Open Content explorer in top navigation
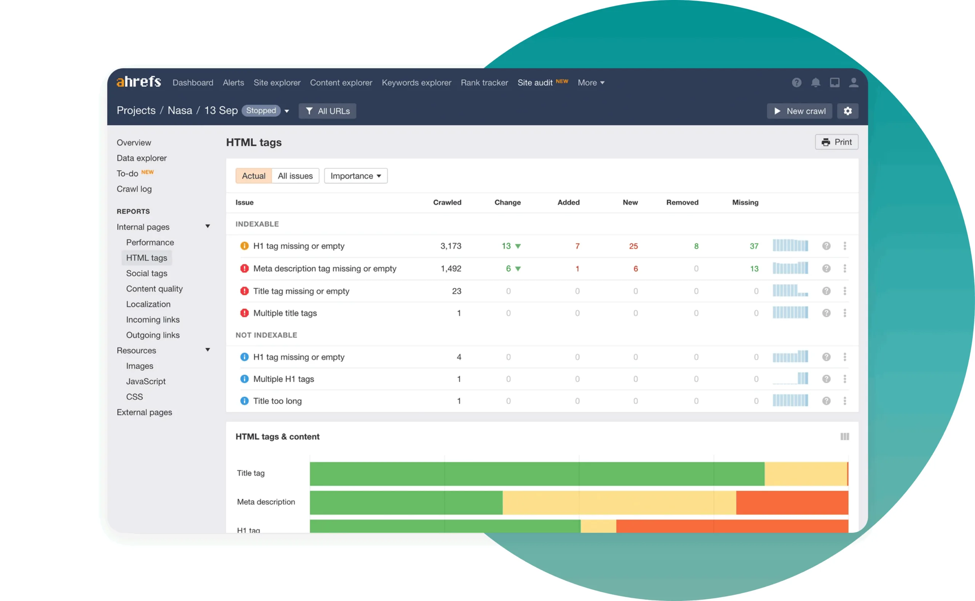This screenshot has height=601, width=975. pos(341,83)
